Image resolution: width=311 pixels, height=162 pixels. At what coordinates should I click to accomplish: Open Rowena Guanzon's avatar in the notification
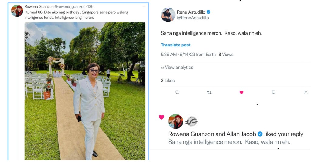click(176, 121)
